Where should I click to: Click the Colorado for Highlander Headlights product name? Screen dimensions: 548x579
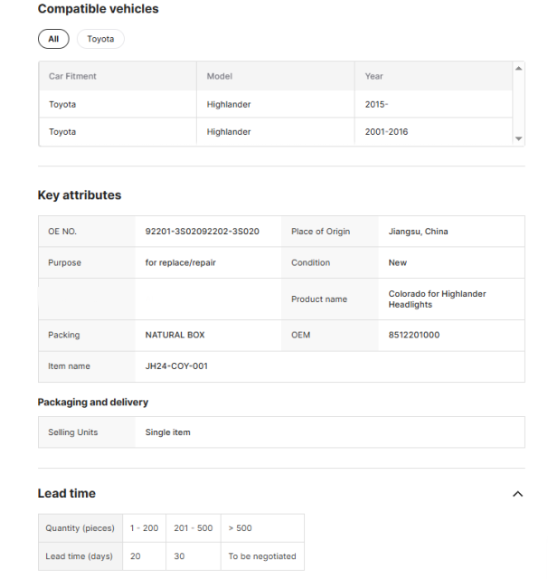(x=438, y=299)
